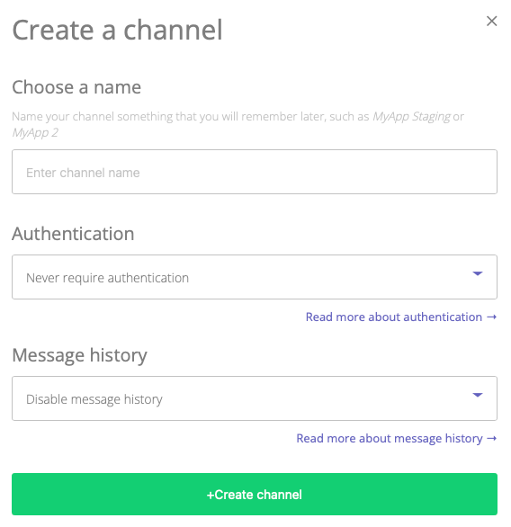Click the italic MyApp Staging example
511x527 pixels.
[411, 117]
